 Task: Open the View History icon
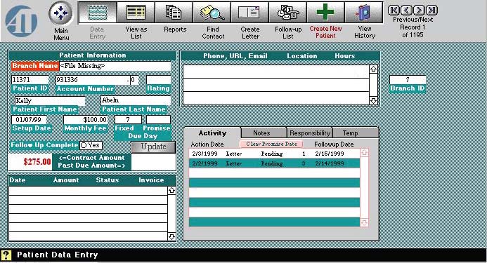tap(363, 13)
